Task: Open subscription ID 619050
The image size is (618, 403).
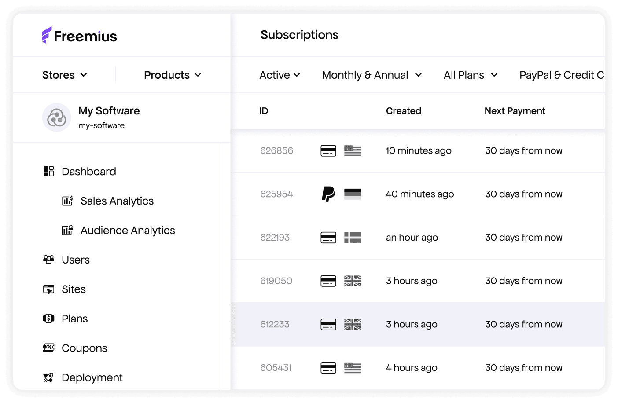Action: (276, 281)
